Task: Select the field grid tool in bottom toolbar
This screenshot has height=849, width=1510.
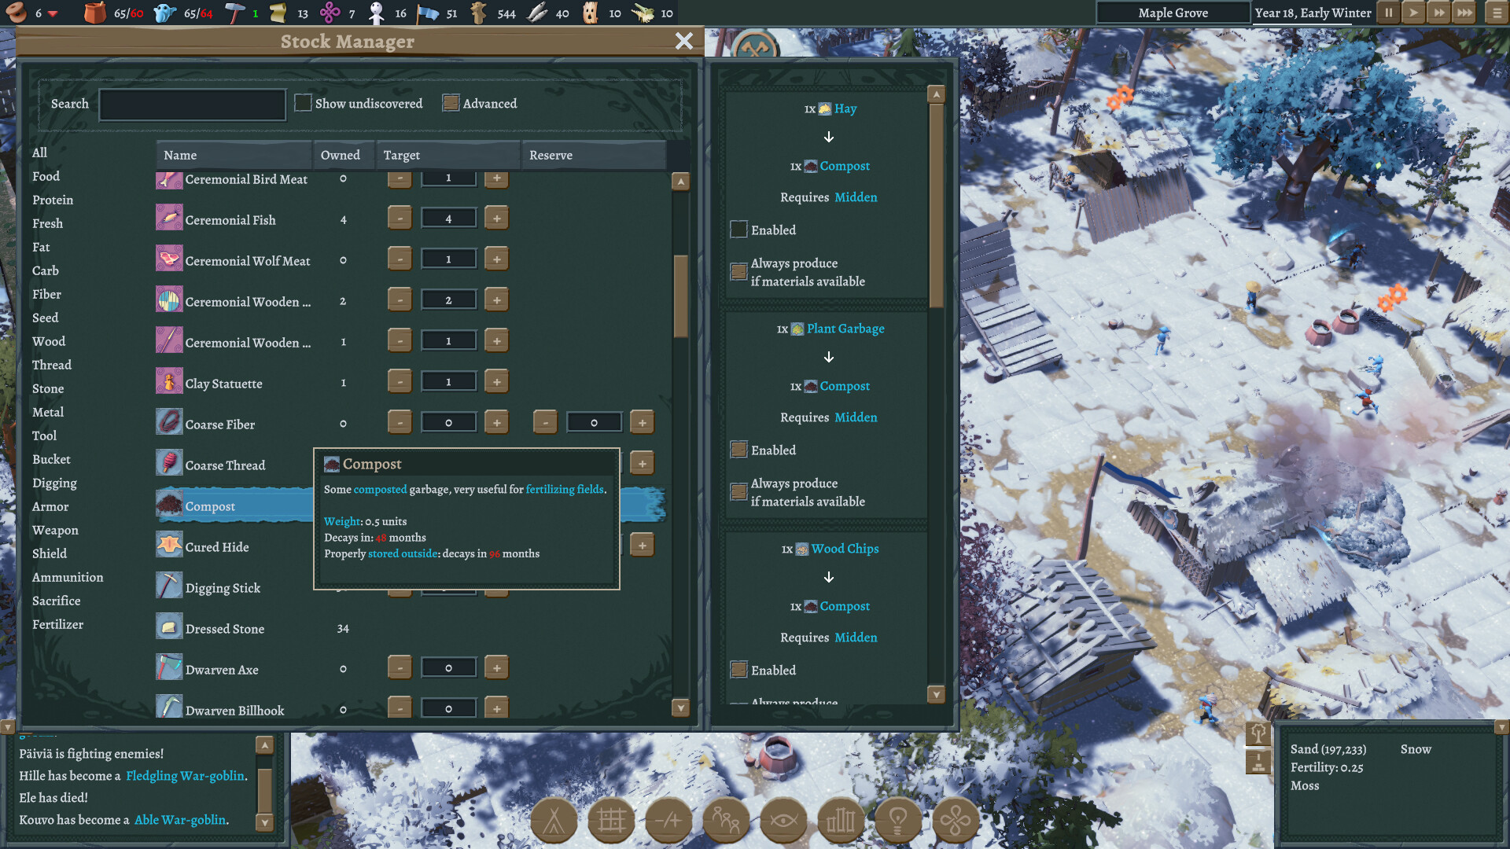Action: pos(611,820)
